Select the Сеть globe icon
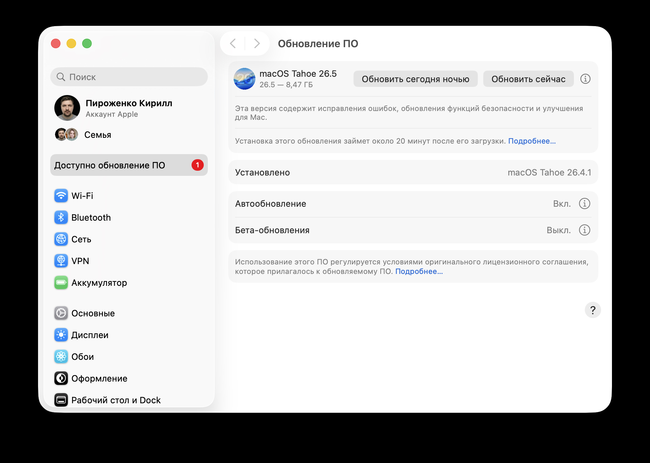This screenshot has width=650, height=463. pyautogui.click(x=61, y=239)
